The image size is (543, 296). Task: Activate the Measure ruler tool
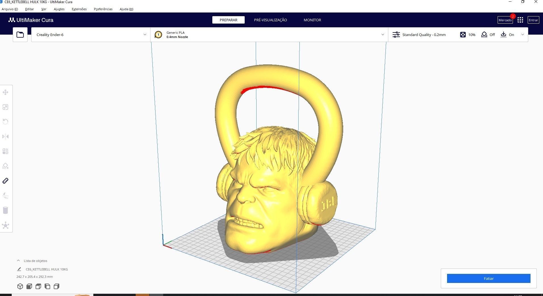(x=5, y=181)
